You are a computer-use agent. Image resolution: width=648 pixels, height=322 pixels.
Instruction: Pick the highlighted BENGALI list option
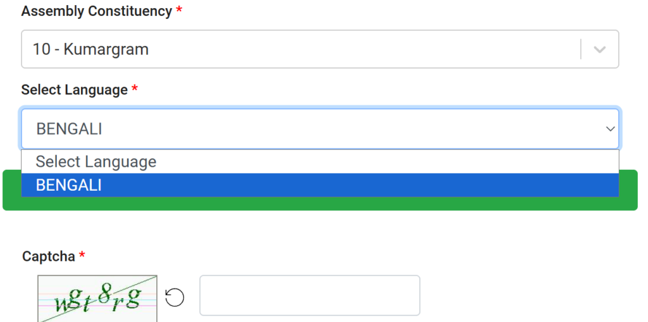pyautogui.click(x=69, y=185)
